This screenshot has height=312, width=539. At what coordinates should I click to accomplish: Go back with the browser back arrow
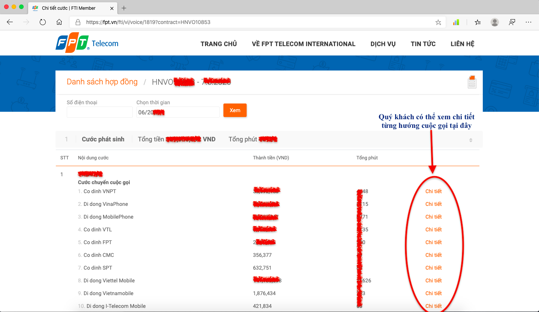[x=10, y=22]
